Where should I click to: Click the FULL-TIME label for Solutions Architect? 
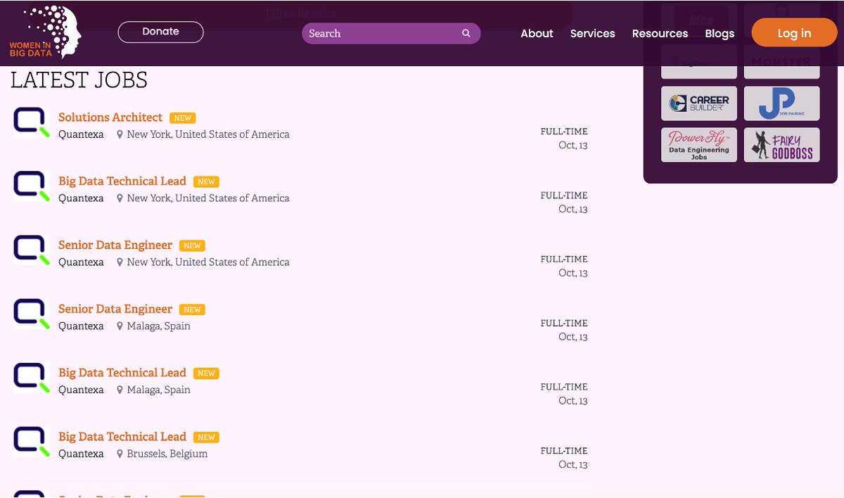pyautogui.click(x=564, y=132)
